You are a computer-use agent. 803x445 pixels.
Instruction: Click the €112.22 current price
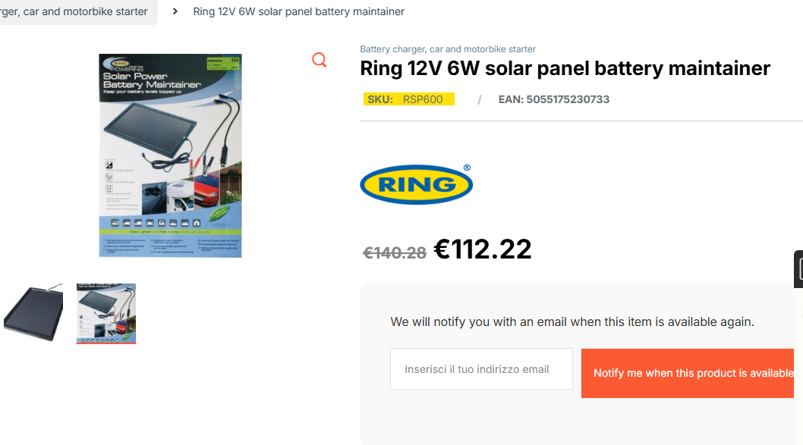click(x=483, y=249)
